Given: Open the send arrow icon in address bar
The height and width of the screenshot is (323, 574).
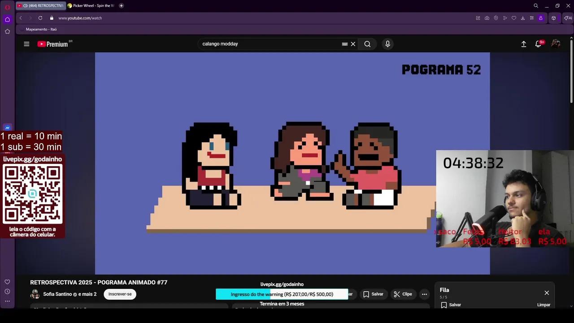Looking at the screenshot, I should (505, 18).
